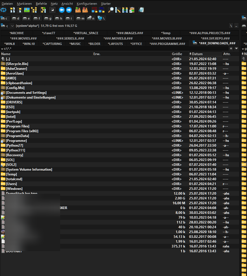Viewport: 247px width, 276px height.
Task: Go forward with the right arrow icon
Action: coord(69,10)
